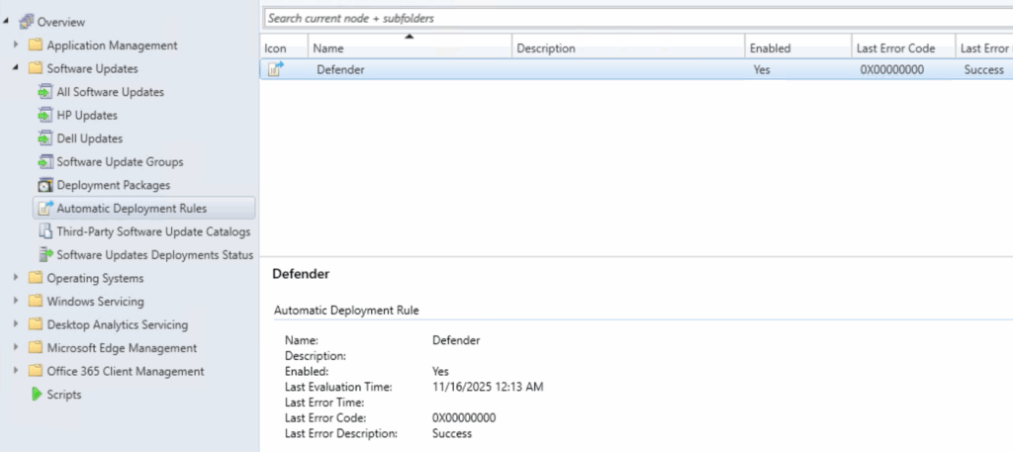The height and width of the screenshot is (452, 1013).
Task: Select Automatic Deployment Rules in tree
Action: [132, 209]
